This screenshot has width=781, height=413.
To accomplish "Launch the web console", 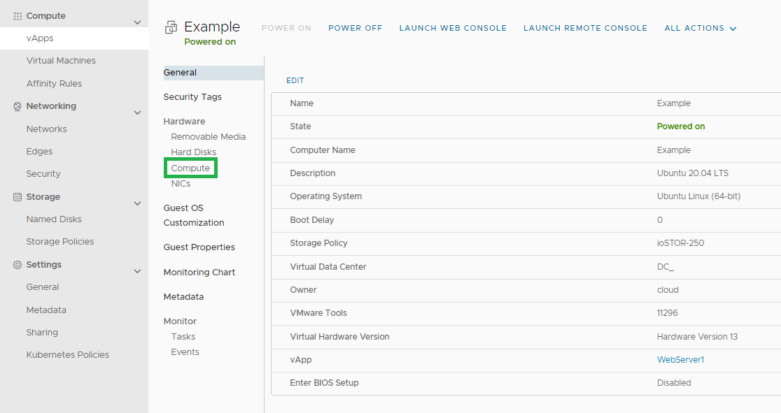I will (x=453, y=29).
